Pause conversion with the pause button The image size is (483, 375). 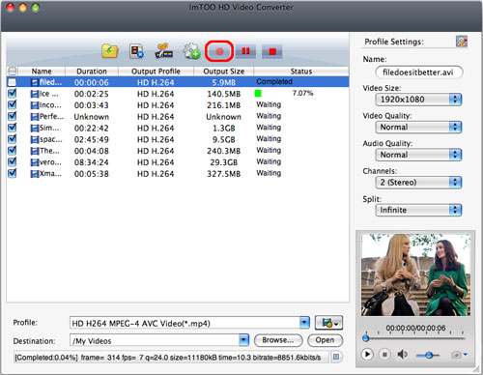(x=245, y=51)
